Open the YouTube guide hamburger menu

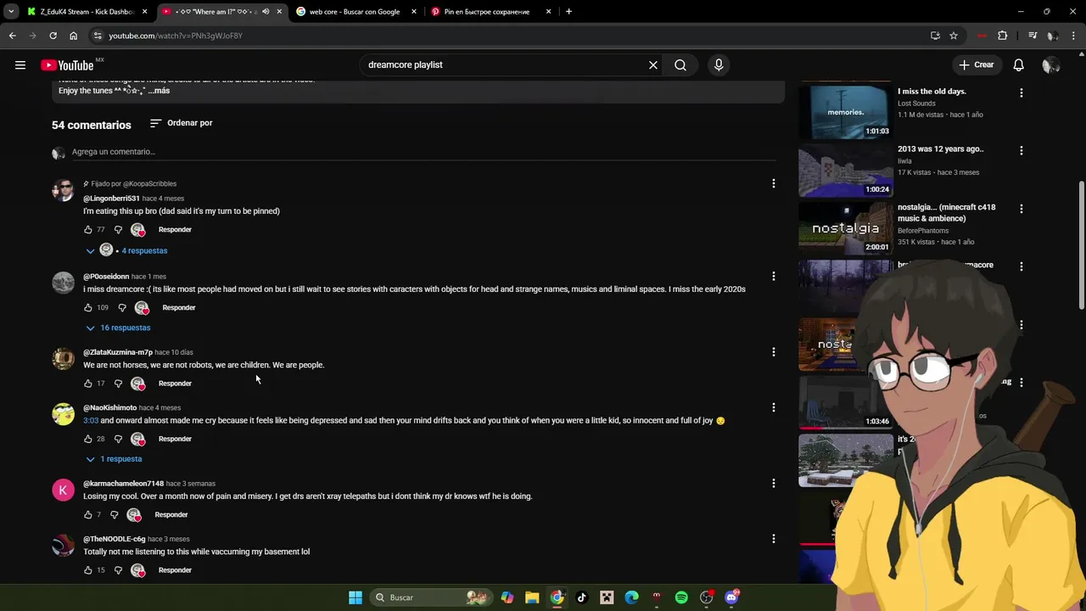tap(20, 64)
